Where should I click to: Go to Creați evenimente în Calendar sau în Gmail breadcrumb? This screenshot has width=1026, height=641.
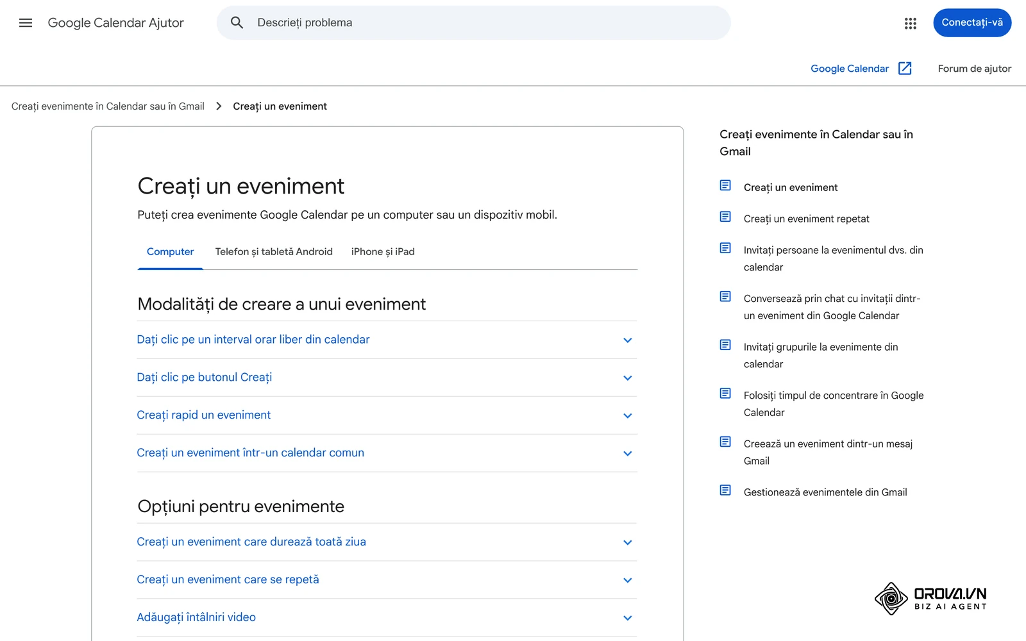pos(108,106)
